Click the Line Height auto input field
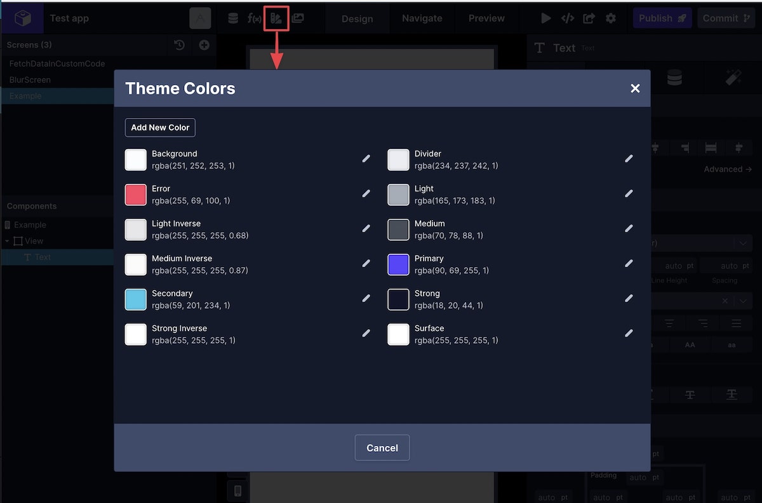 tap(674, 266)
